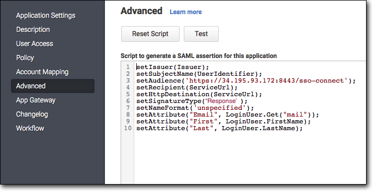Screen dimensions: 377x195
Task: Open the Workflow section
Action: [x=30, y=128]
